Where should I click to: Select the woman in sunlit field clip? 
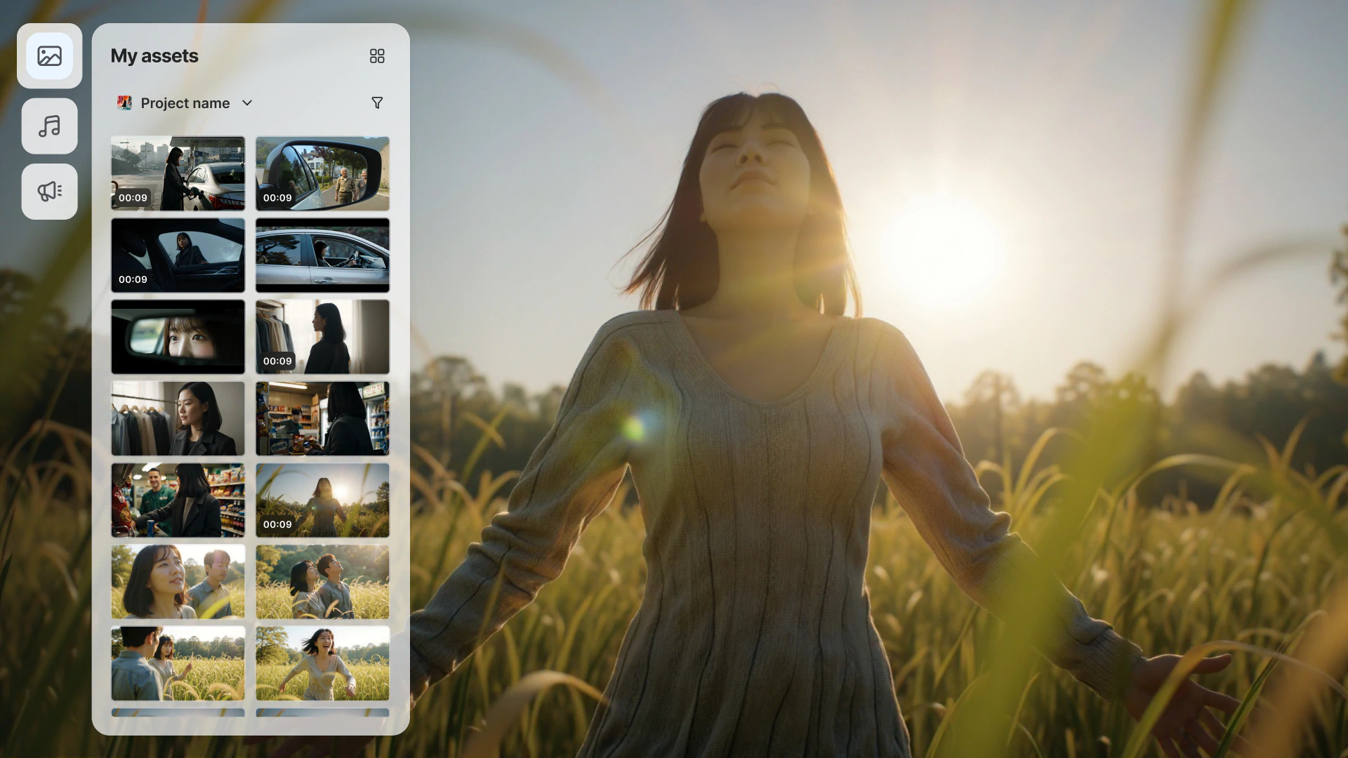pos(322,500)
